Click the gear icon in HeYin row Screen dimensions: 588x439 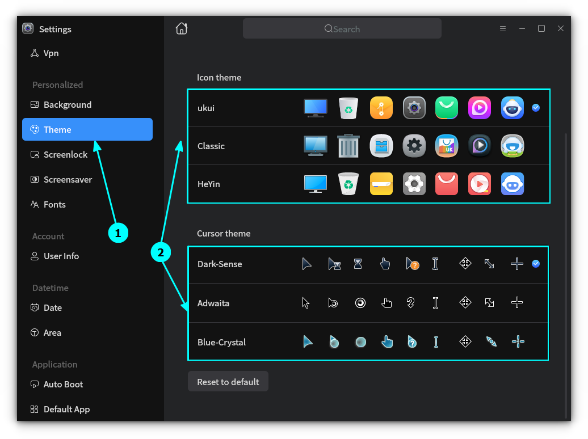(x=414, y=184)
